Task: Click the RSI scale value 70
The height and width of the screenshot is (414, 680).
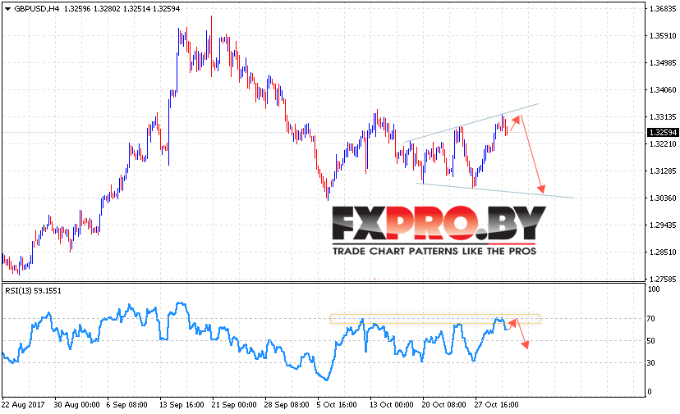Action: point(651,319)
